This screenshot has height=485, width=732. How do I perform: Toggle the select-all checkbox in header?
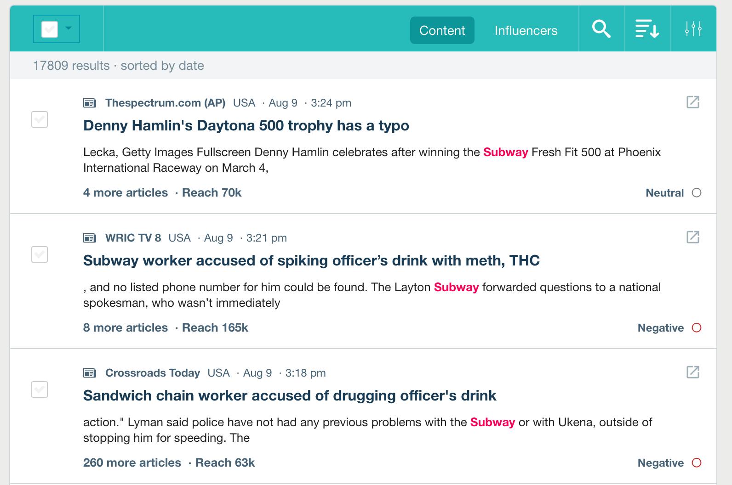[50, 29]
